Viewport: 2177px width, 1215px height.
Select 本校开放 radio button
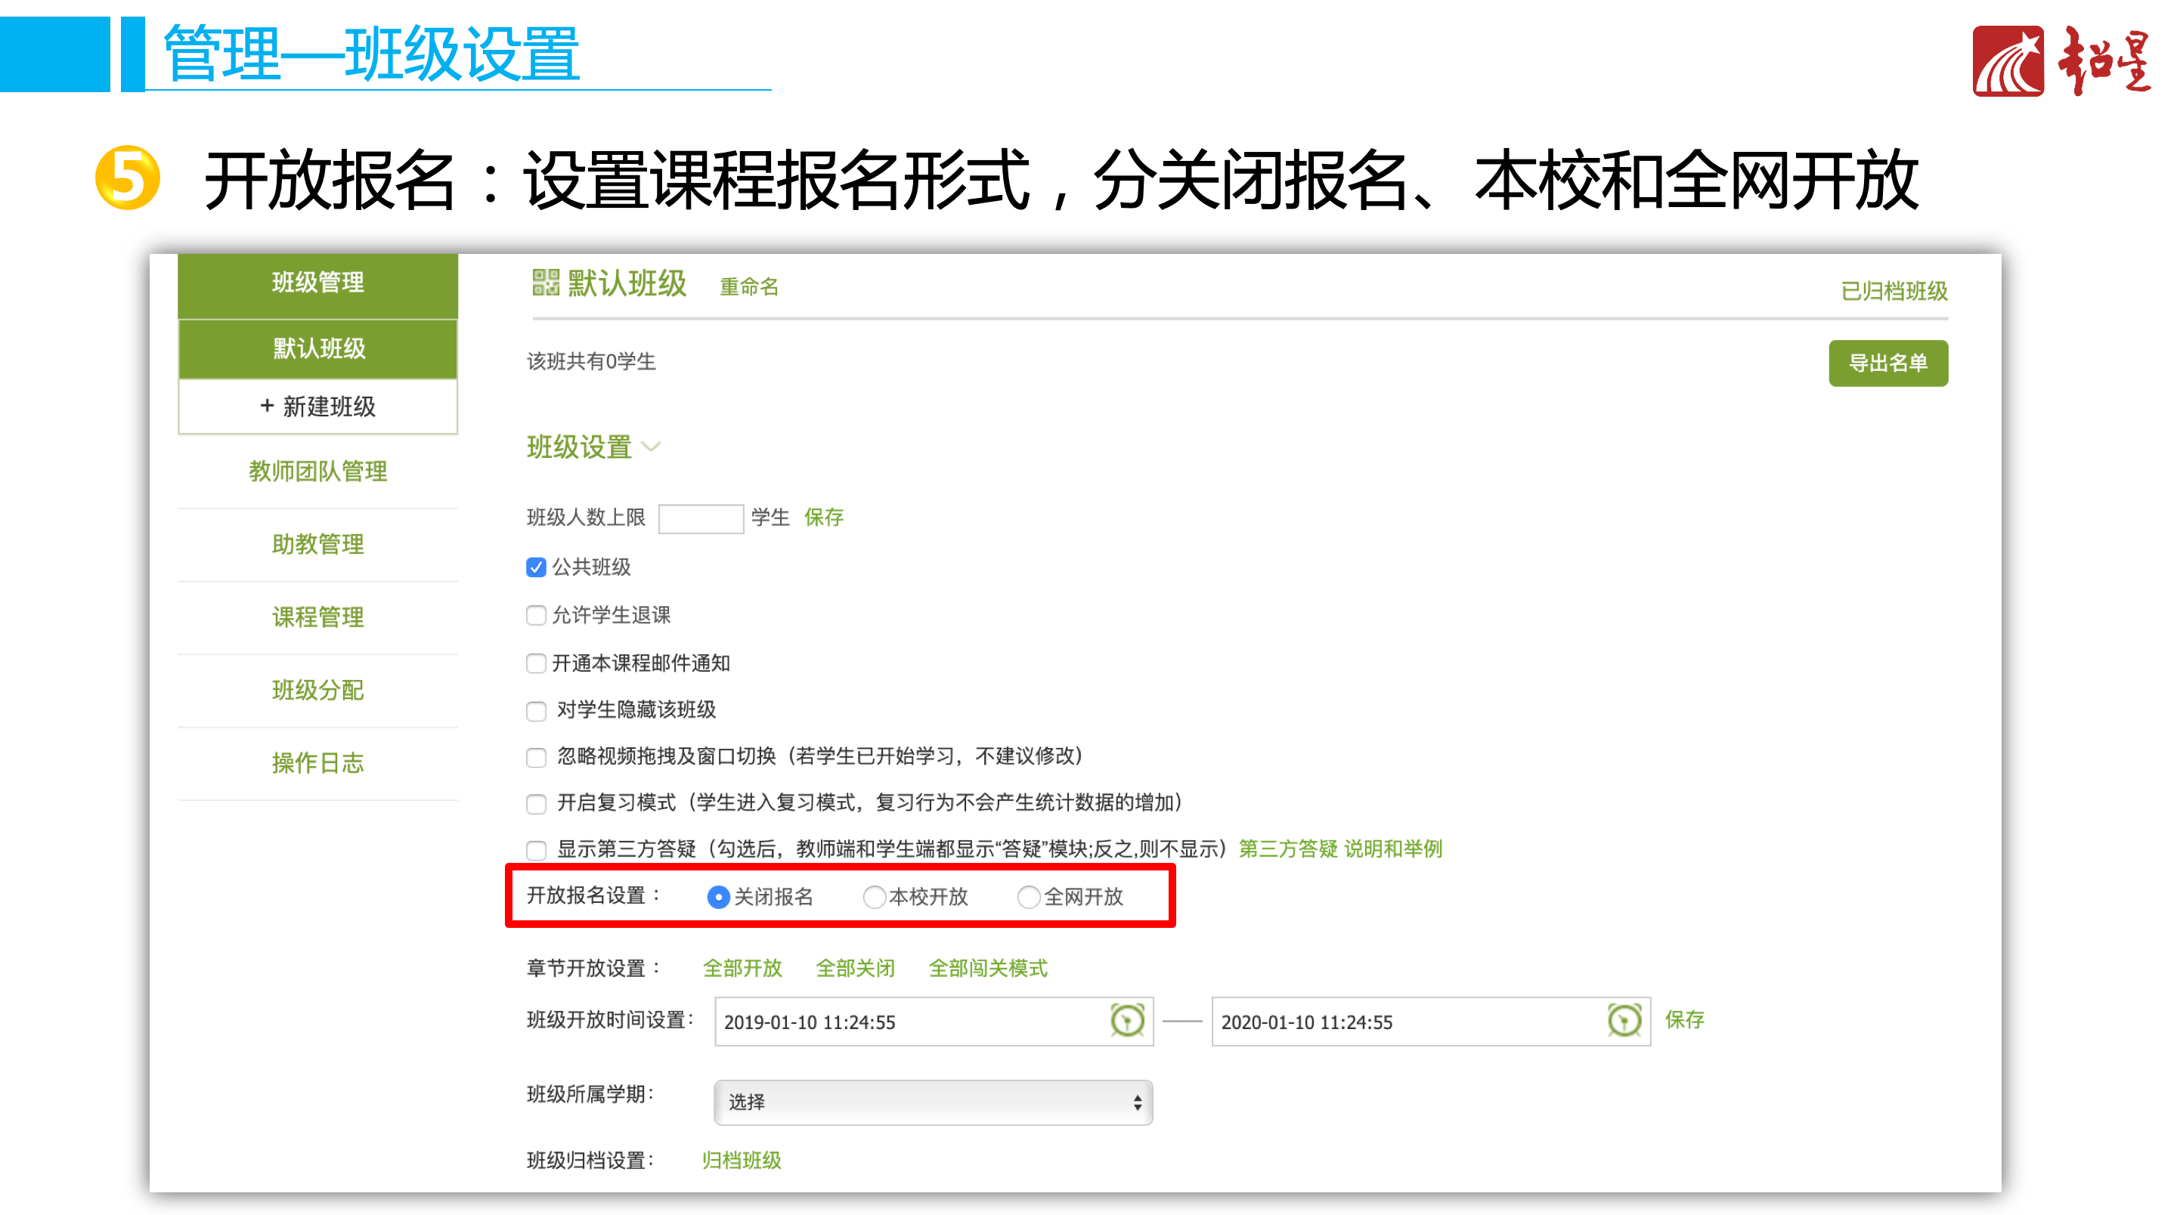coord(874,896)
